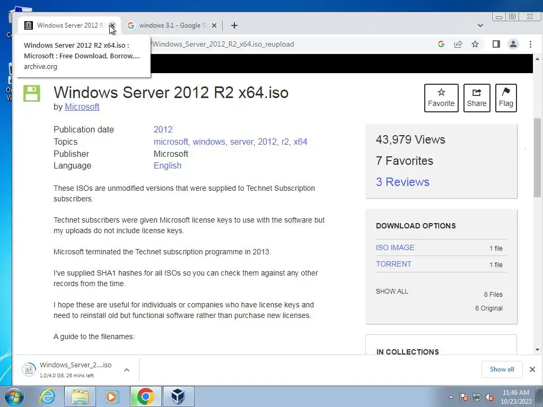543x407 pixels.
Task: Click the network tray icon
Action: click(x=477, y=397)
